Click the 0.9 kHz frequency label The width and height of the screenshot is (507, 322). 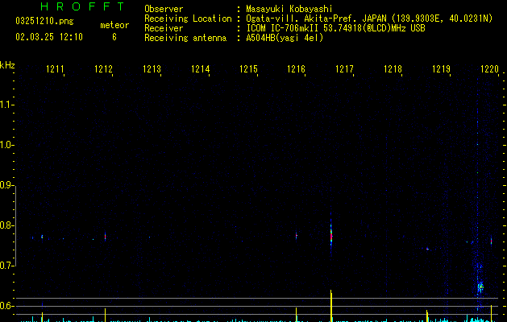6,185
